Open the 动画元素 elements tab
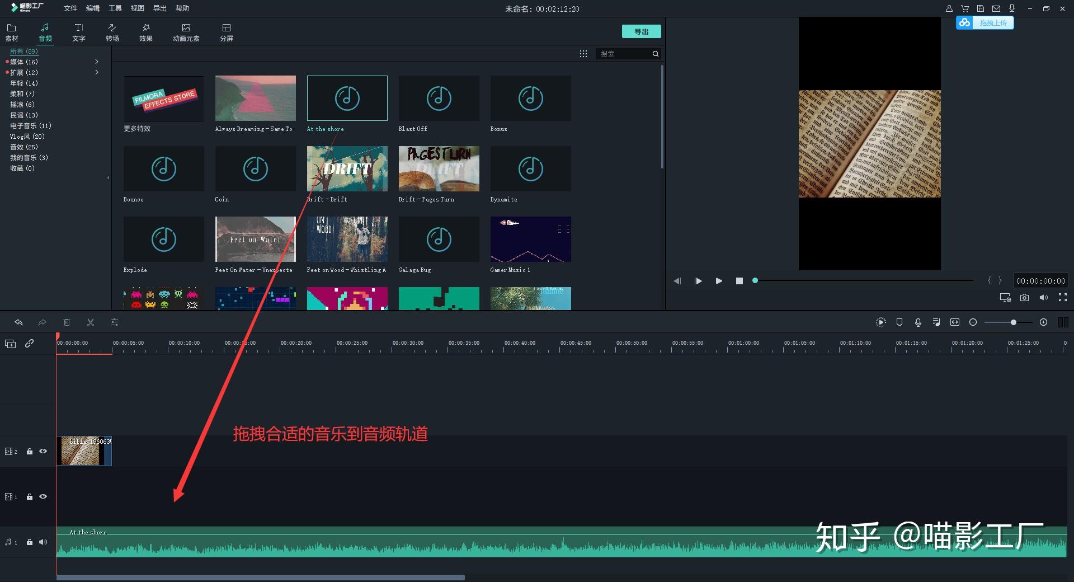 (186, 32)
